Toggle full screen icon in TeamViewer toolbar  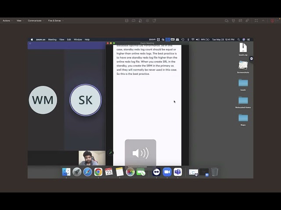pyautogui.click(x=256, y=21)
